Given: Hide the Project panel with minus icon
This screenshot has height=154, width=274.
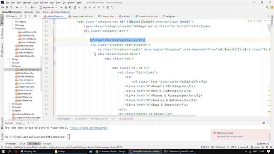Looking at the screenshot, I should [x=40, y=16].
